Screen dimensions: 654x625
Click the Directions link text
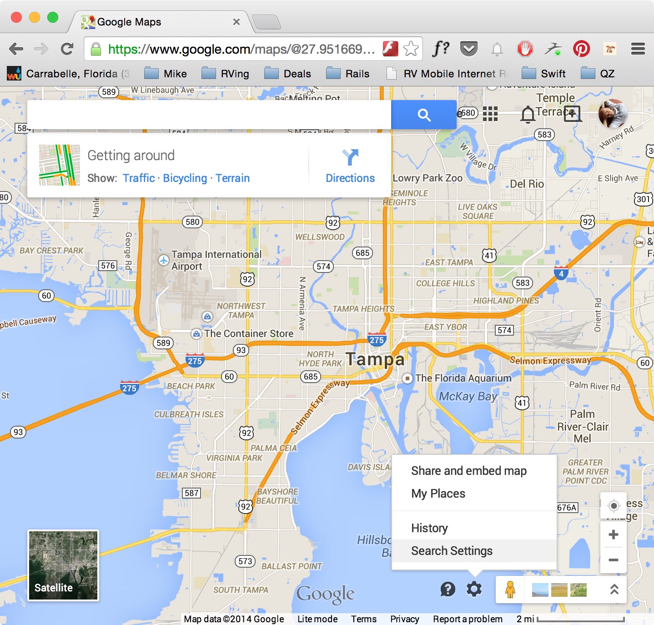coord(350,178)
